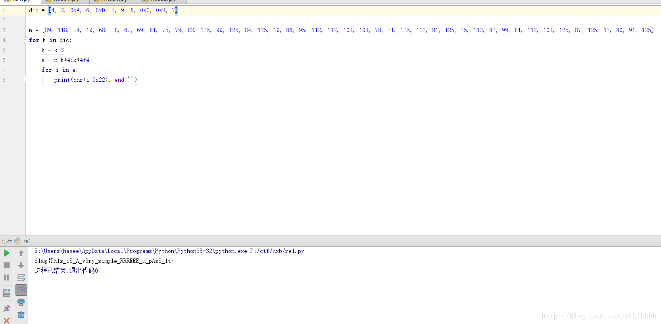Click the Pause output icon

7,278
